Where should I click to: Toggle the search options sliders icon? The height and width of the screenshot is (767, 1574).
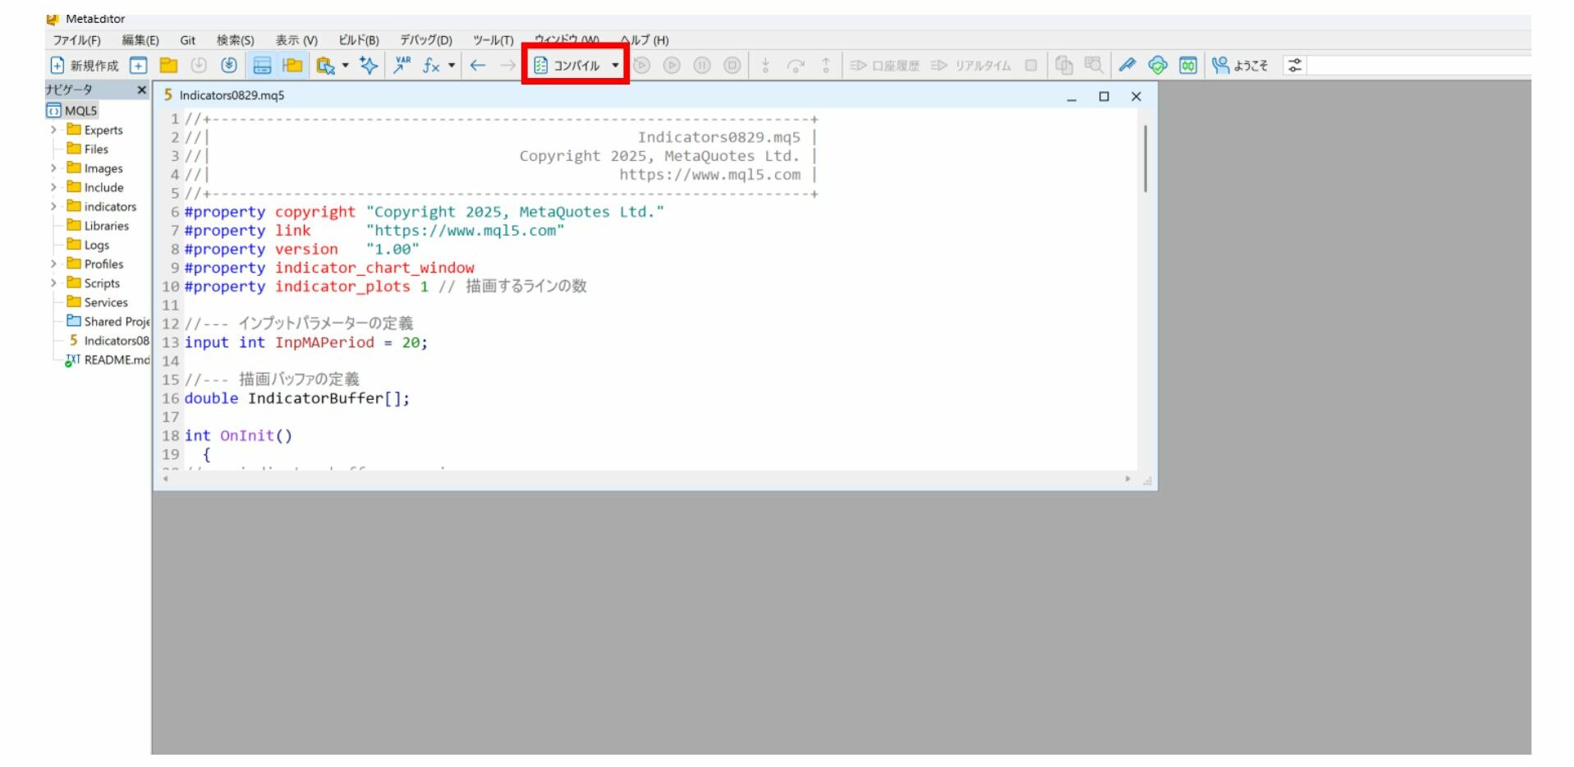(1295, 66)
